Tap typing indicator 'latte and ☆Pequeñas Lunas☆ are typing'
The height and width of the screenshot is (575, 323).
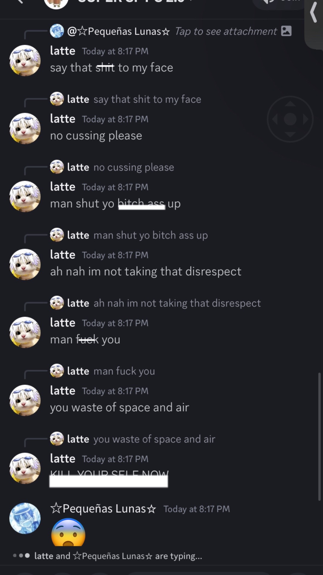(118, 556)
